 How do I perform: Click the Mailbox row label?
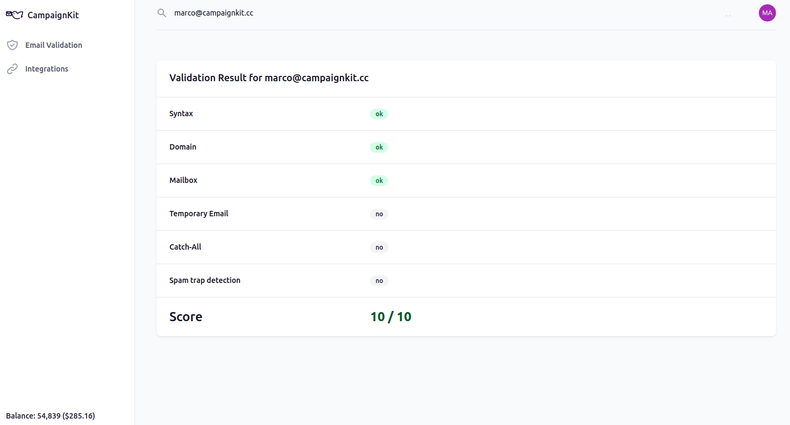pos(183,180)
